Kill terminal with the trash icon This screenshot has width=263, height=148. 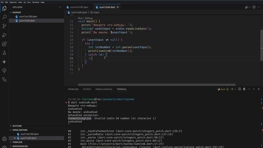point(244,89)
